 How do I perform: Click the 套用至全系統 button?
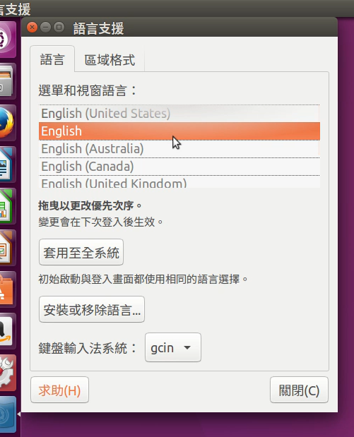pos(81,252)
